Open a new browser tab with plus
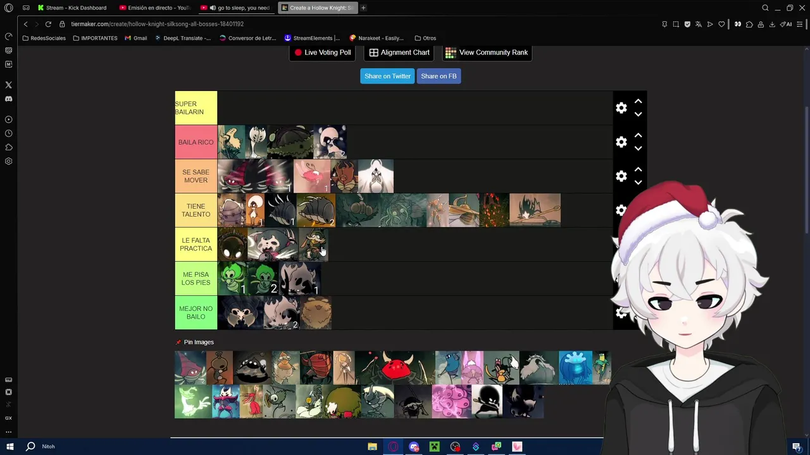This screenshot has width=810, height=455. [x=363, y=8]
